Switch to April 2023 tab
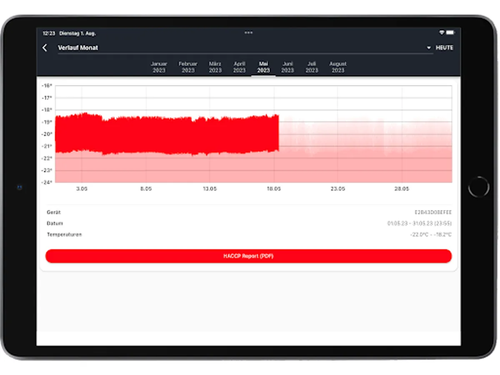The width and height of the screenshot is (500, 375). coord(239,67)
